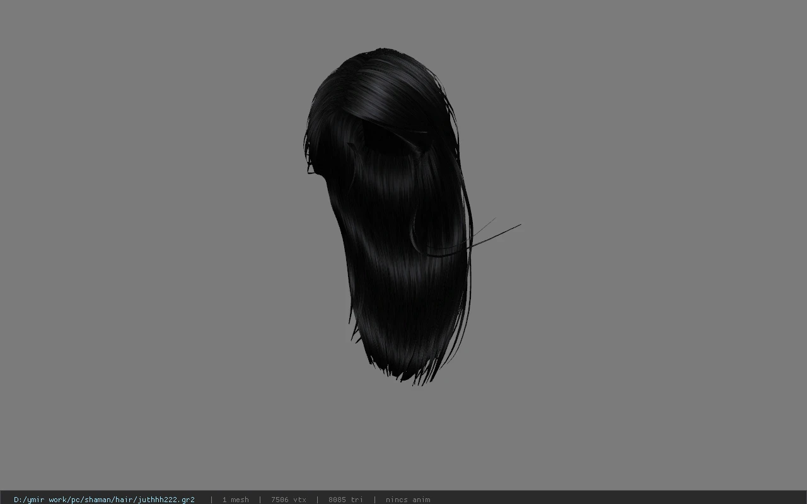
Task: Click the '8085 tri' triangle count
Action: click(345, 500)
